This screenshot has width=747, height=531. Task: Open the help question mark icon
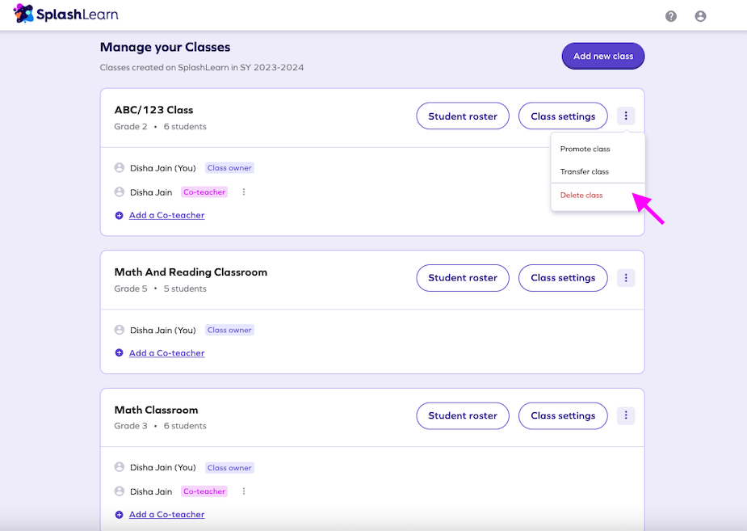671,16
